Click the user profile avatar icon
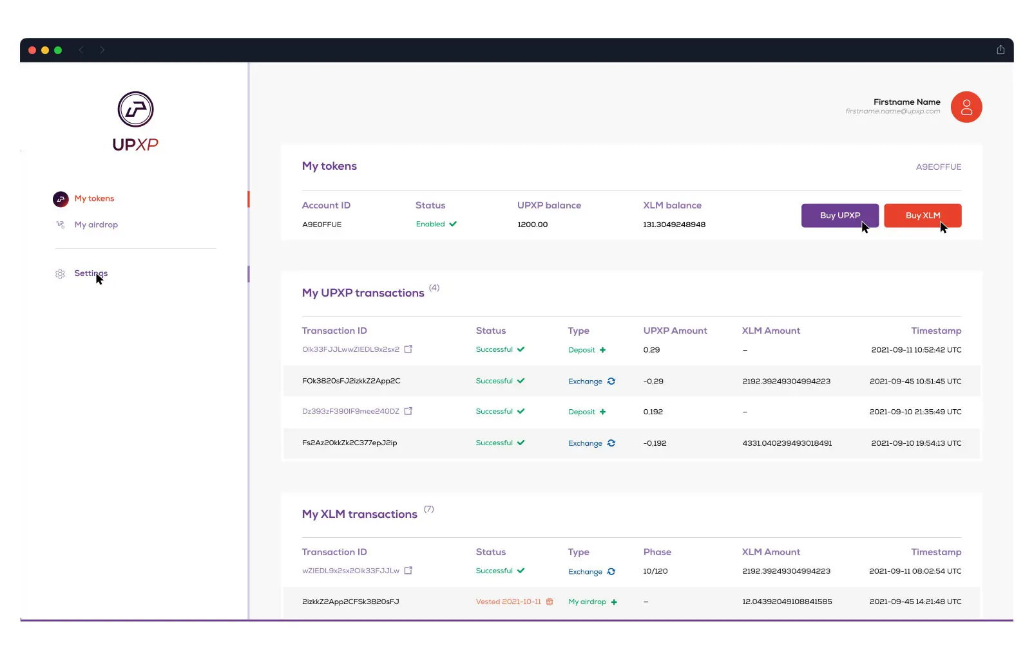1034x662 pixels. point(966,107)
